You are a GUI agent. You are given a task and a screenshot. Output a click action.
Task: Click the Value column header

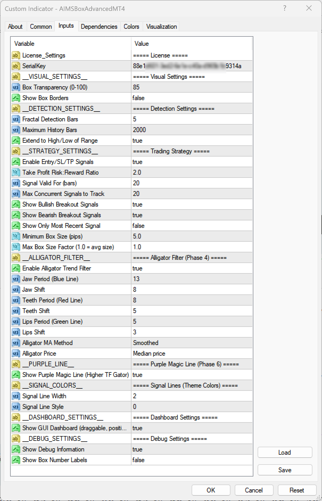point(192,44)
